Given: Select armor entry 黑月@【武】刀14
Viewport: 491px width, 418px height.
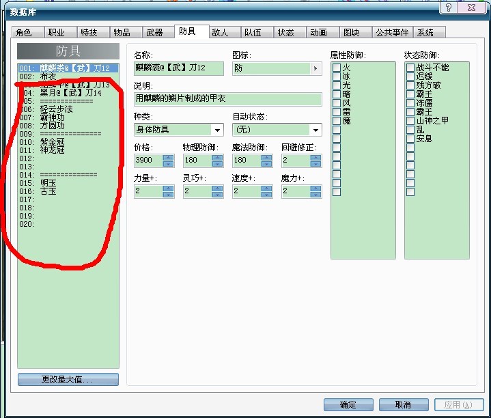Looking at the screenshot, I should click(x=68, y=93).
